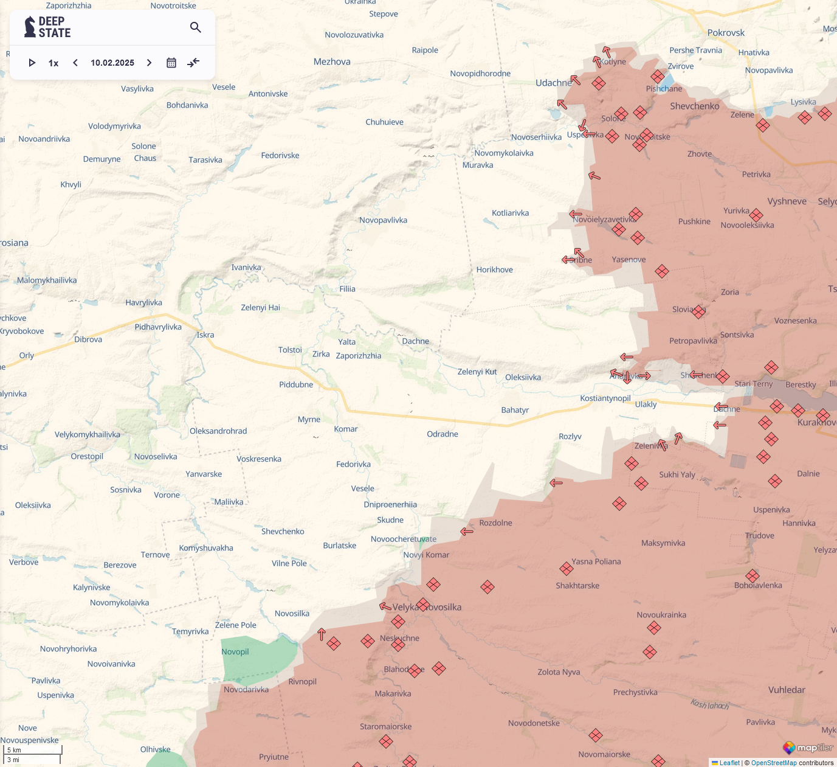Image resolution: width=837 pixels, height=767 pixels.
Task: Advance to the next date
Action: pos(149,63)
